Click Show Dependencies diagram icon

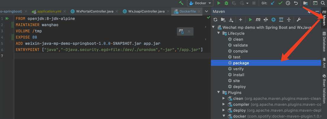click(x=281, y=20)
